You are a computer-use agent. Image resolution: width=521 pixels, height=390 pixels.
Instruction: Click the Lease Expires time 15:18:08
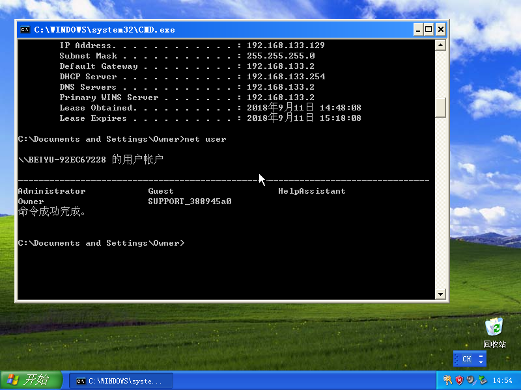(340, 118)
